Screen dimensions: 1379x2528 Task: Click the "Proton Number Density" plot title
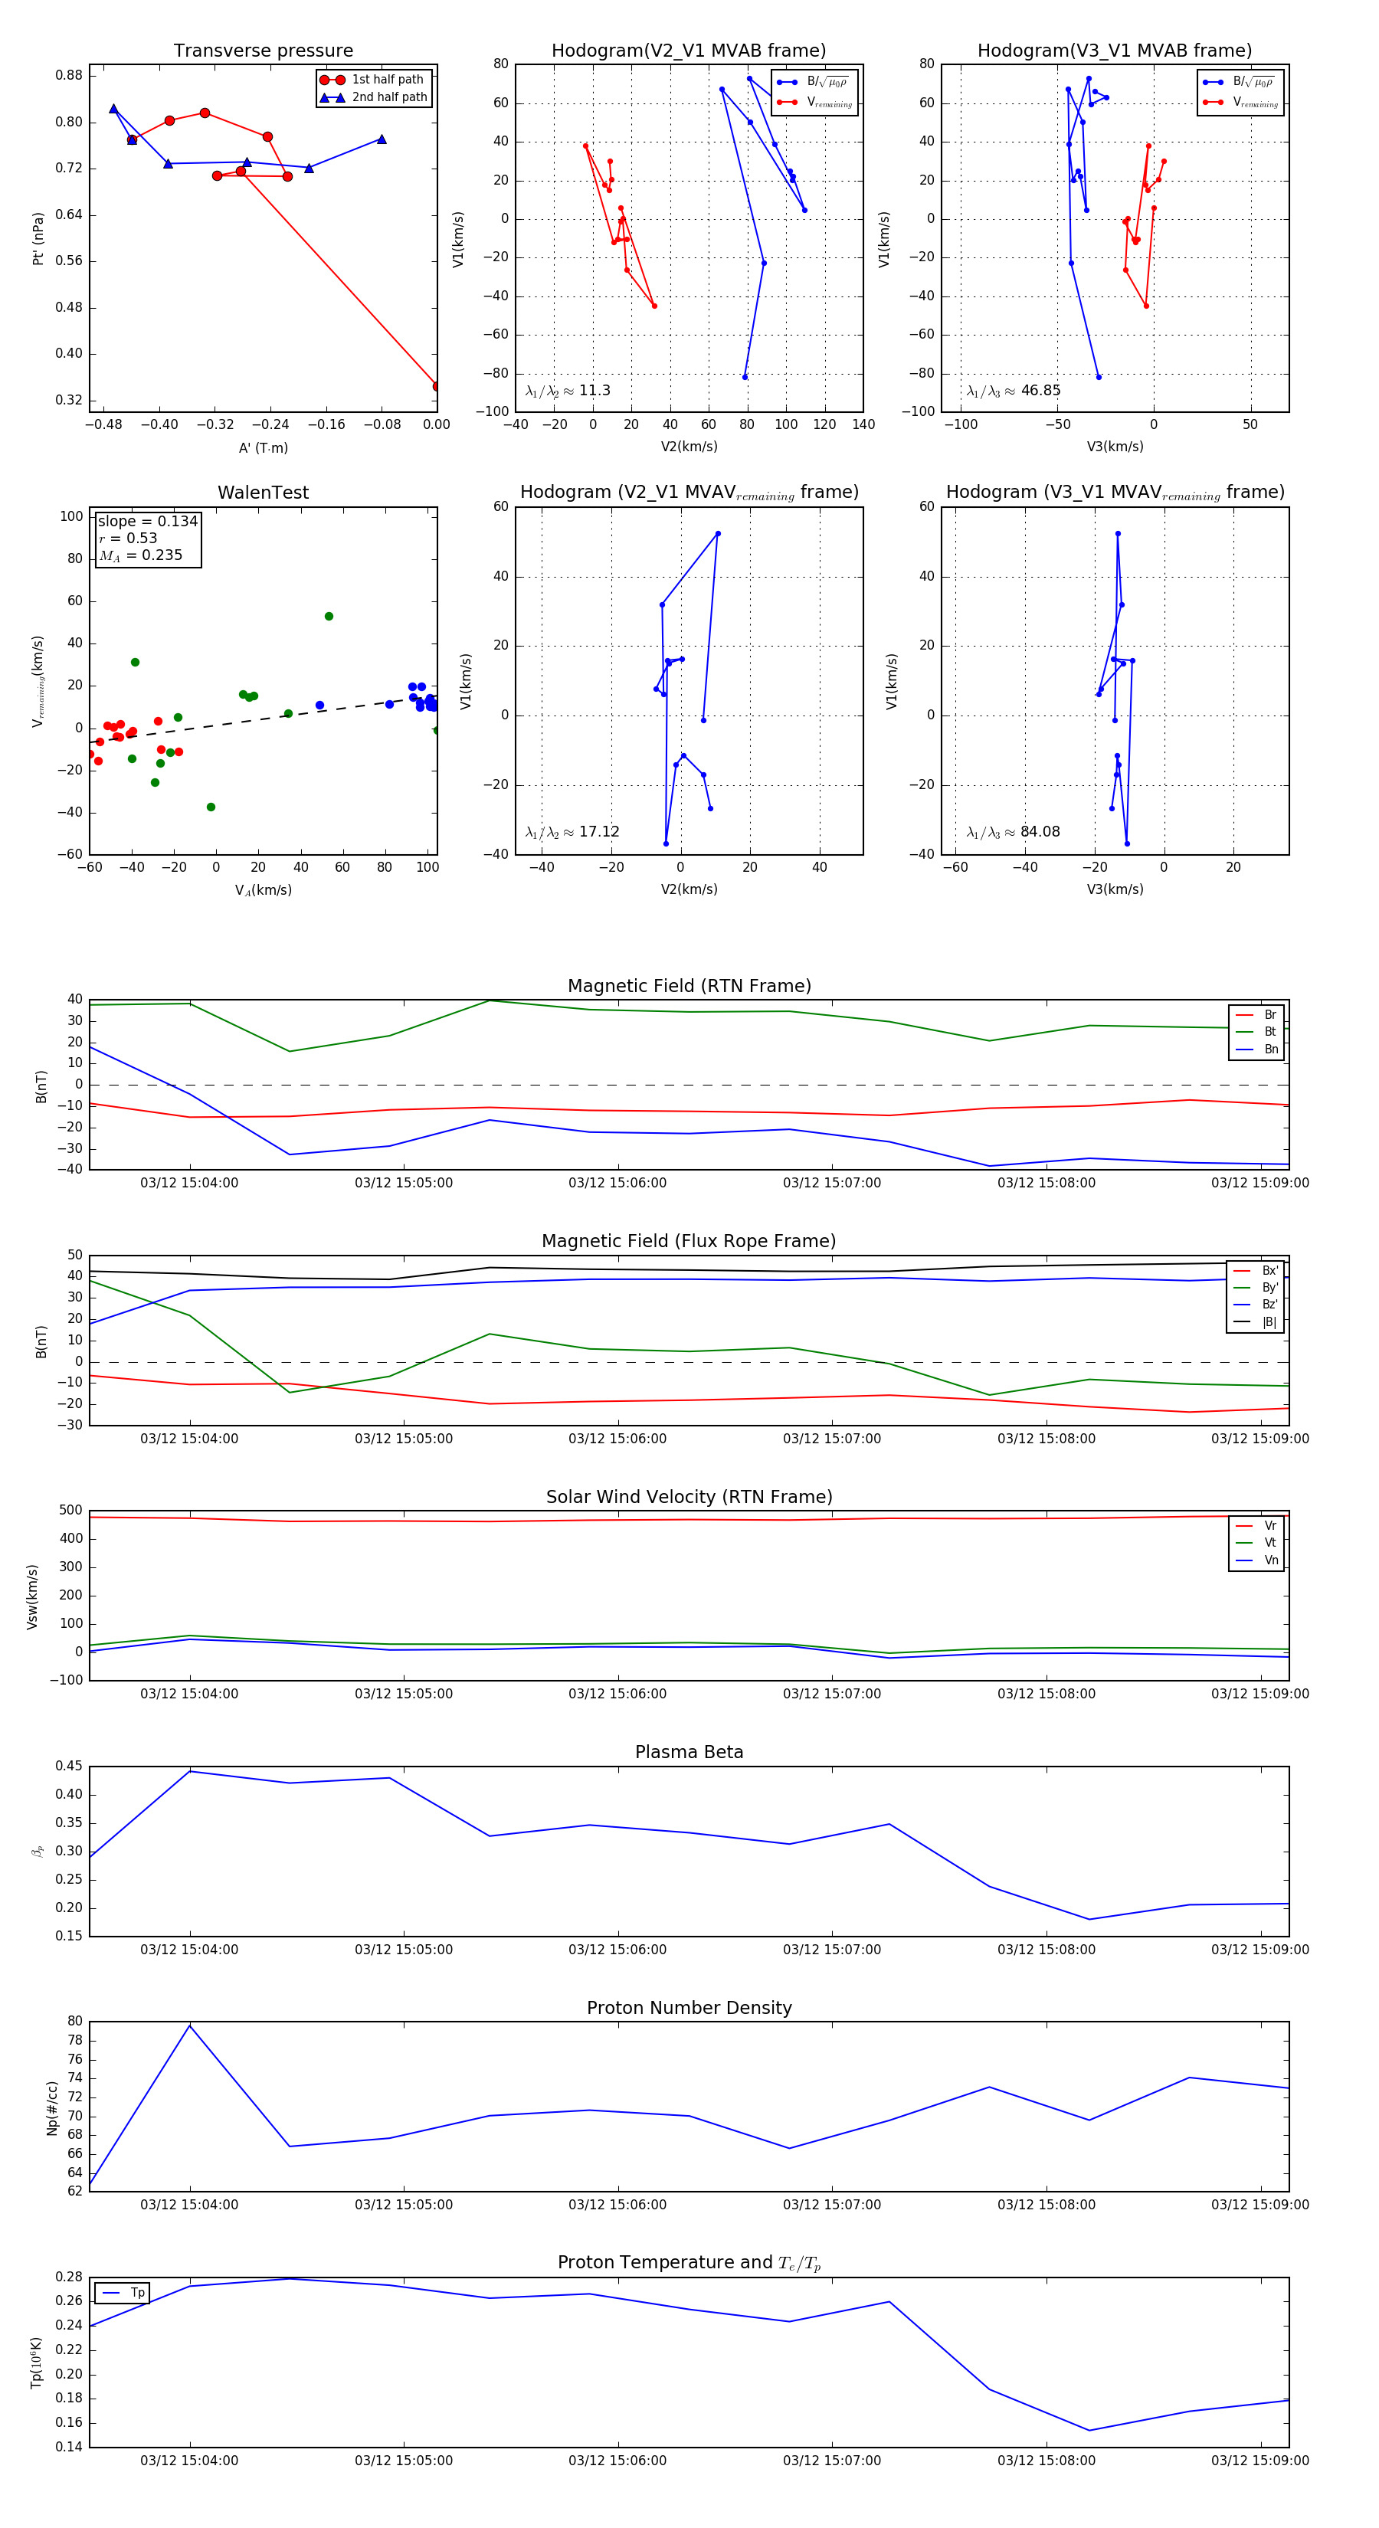(689, 2008)
